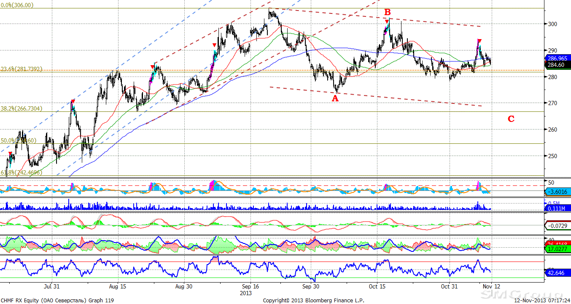The image size is (571, 304).
Task: Click the red triangle marker below label B
Action: click(387, 21)
